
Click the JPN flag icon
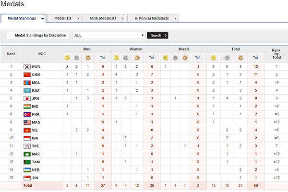pos(27,99)
